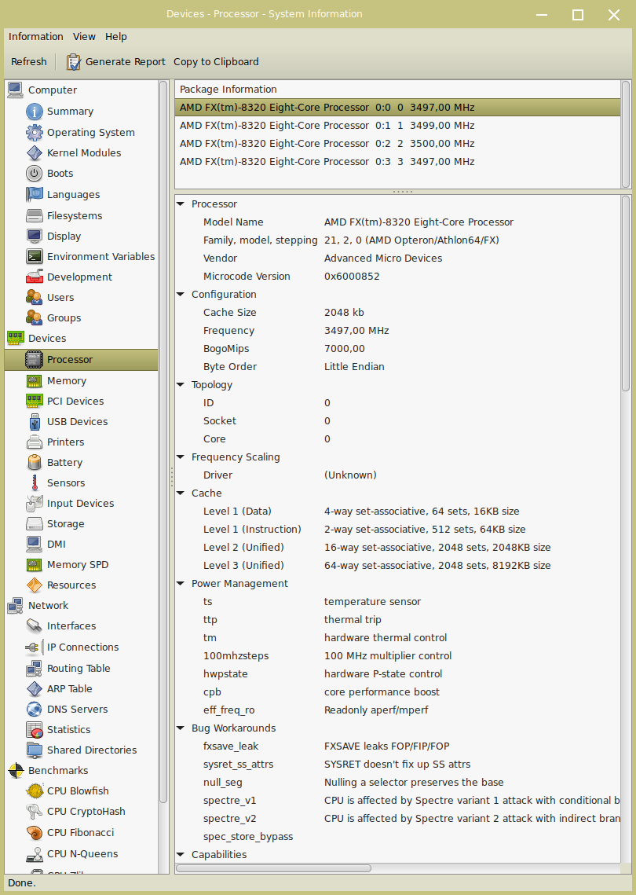Collapse the Configuration section
Image resolution: width=636 pixels, height=895 pixels.
pos(181,295)
